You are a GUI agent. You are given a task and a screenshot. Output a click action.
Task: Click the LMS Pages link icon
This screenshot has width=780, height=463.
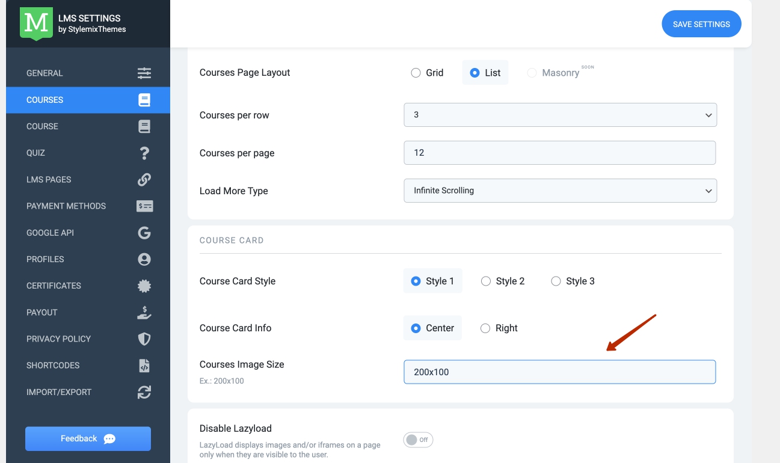(x=144, y=179)
